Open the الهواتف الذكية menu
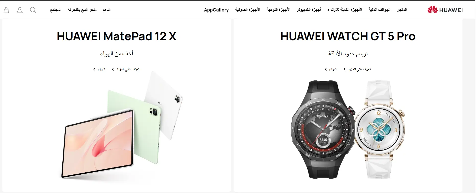Screen dimensions: 476x193 (x=379, y=10)
